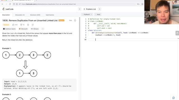Click the notes icon at editor right edge
Viewport: 179px width, 100px height.
[x=177, y=33]
